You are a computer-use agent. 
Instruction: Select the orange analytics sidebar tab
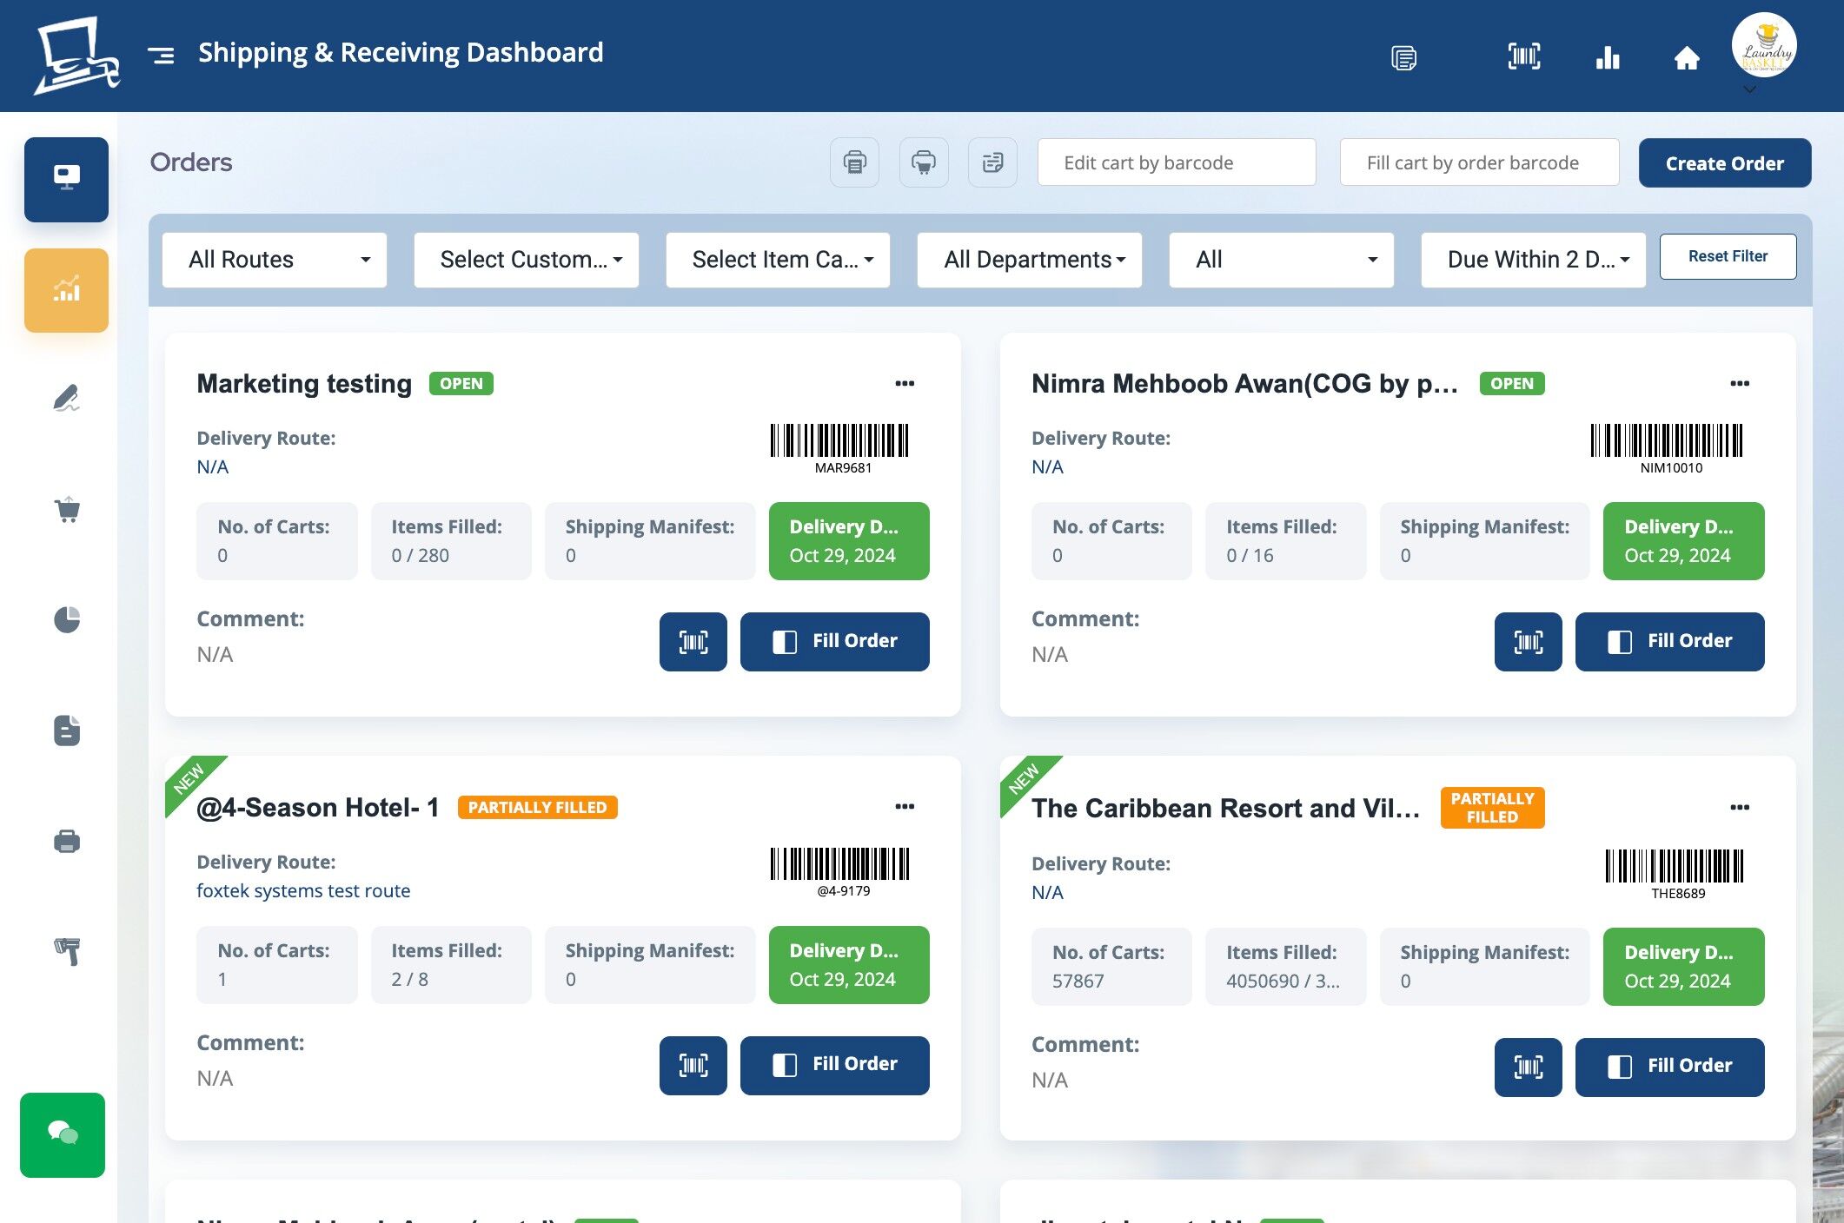pos(67,290)
